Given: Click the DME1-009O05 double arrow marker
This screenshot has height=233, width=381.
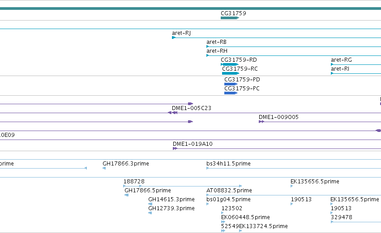Looking at the screenshot, I should (x=261, y=122).
